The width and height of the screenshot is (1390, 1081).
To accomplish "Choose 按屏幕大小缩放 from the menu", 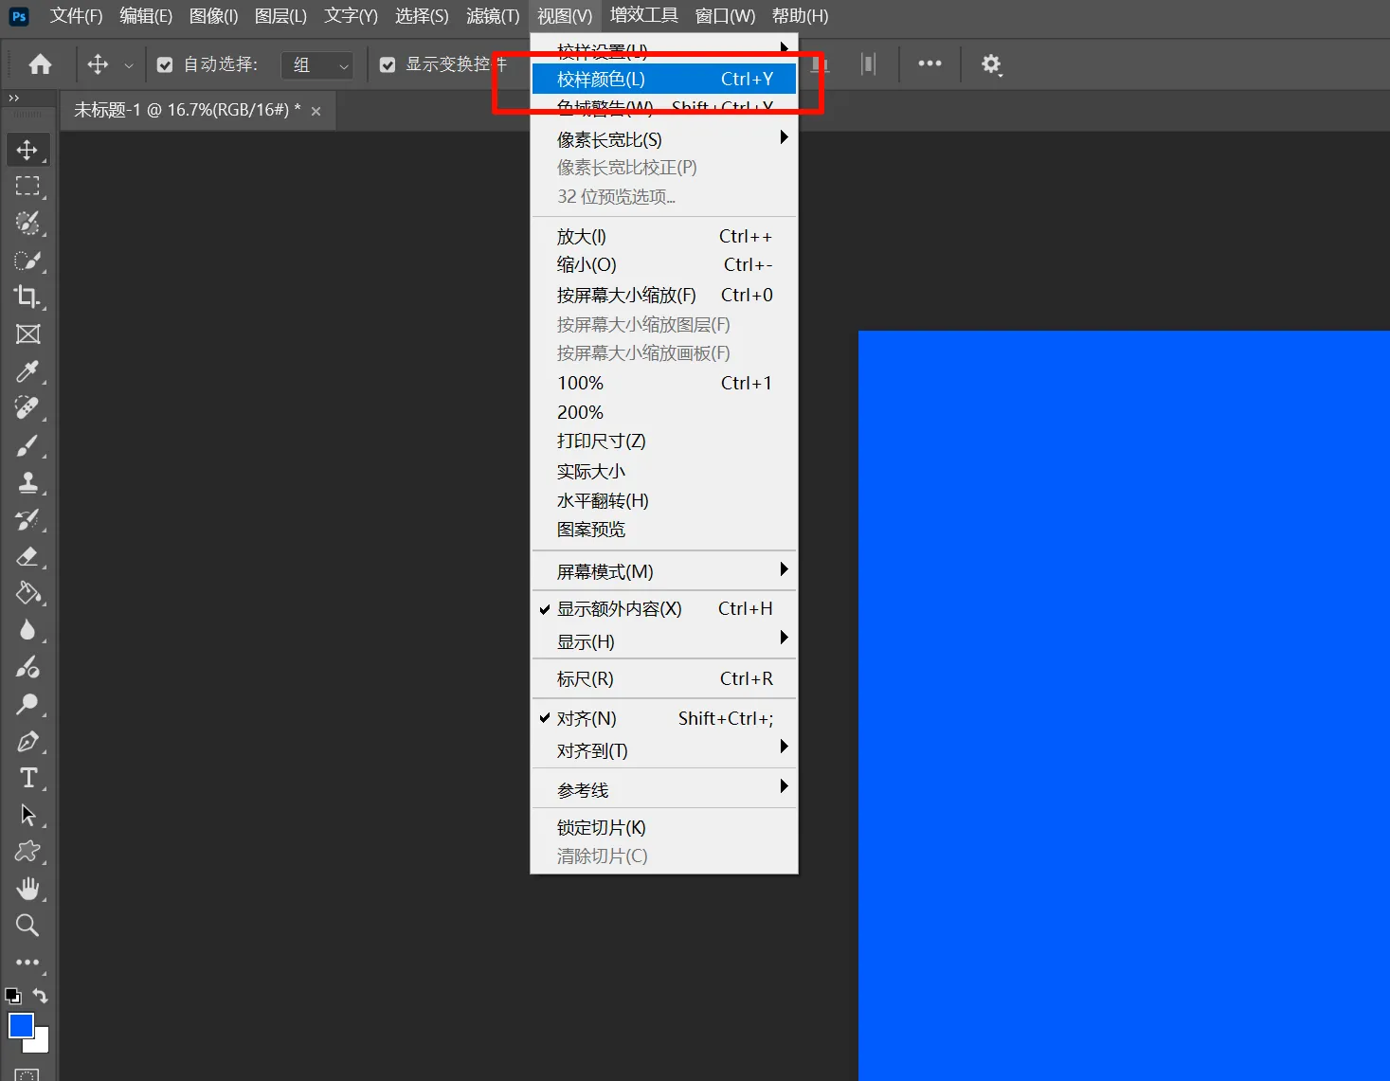I will tap(626, 296).
